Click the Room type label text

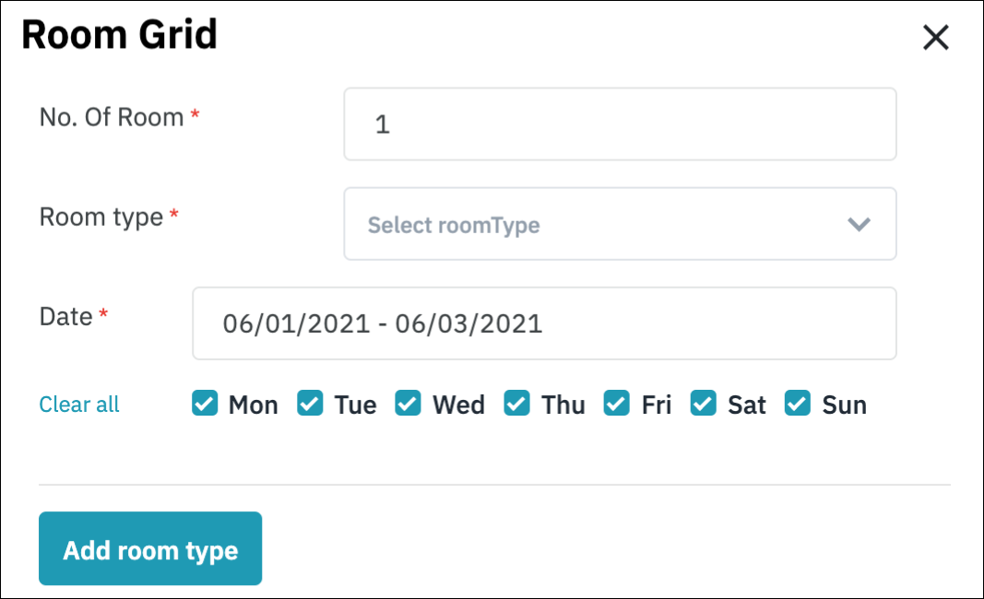click(x=101, y=217)
